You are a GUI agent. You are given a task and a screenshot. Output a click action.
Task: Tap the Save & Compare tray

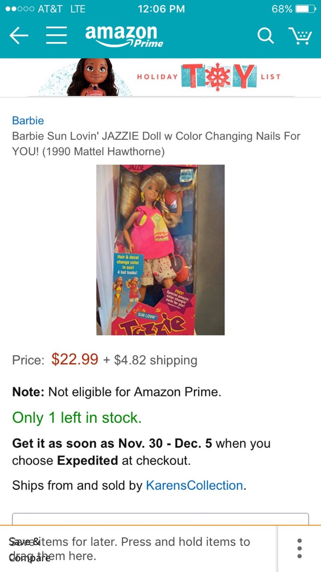[139, 549]
